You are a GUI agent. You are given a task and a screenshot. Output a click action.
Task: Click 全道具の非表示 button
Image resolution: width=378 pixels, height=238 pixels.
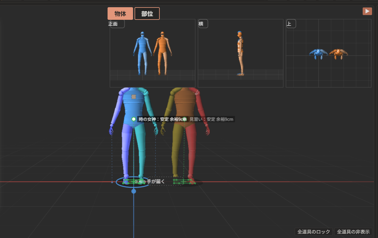click(x=353, y=232)
